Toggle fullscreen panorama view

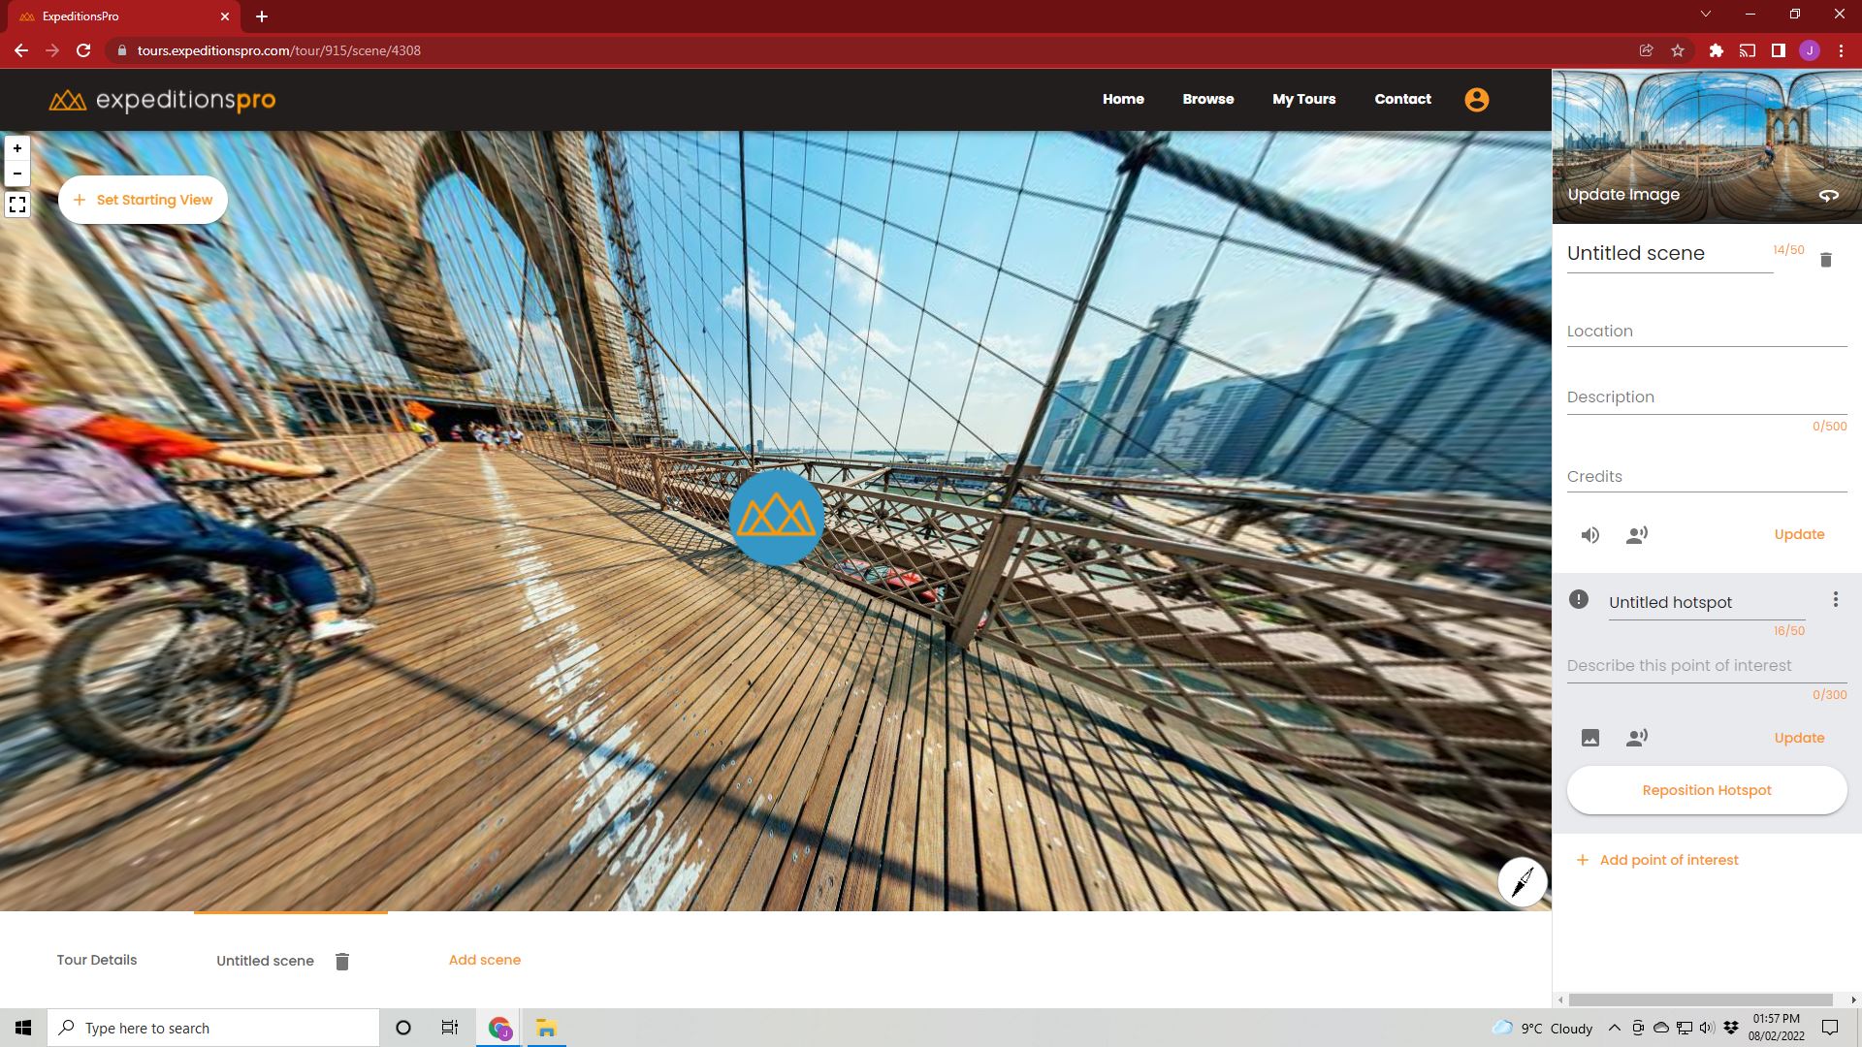point(17,205)
